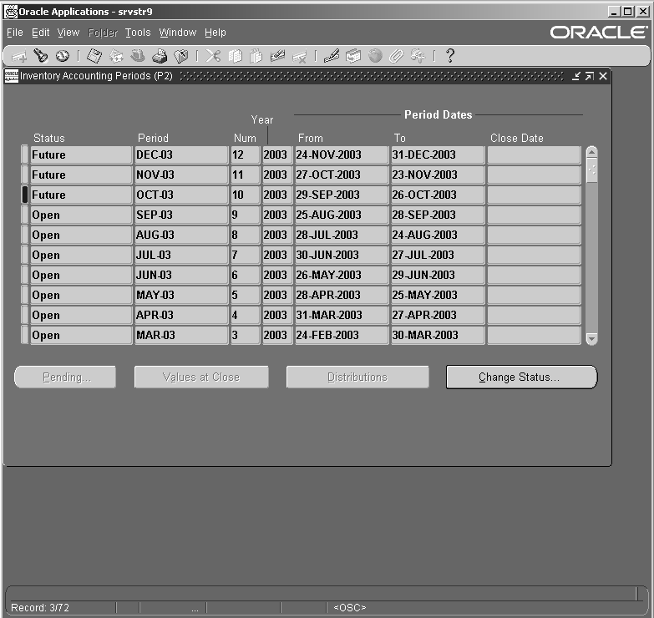The image size is (654, 618).
Task: Click the Status field of OCT-03 row
Action: pyautogui.click(x=81, y=195)
